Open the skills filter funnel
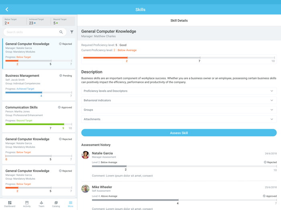 pos(72,32)
